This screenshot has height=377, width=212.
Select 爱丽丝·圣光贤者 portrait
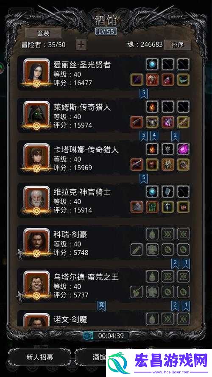coord(36,73)
